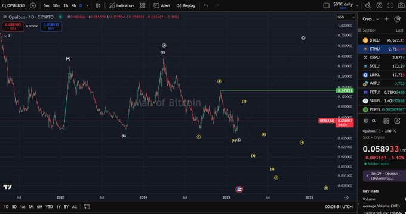
Task: Select the FETU watchlist row
Action: (x=382, y=92)
